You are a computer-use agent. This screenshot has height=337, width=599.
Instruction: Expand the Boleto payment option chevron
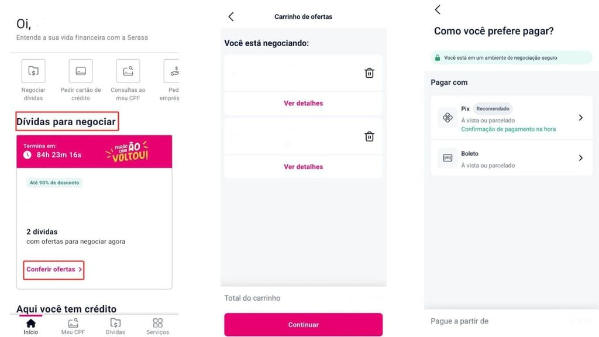580,158
